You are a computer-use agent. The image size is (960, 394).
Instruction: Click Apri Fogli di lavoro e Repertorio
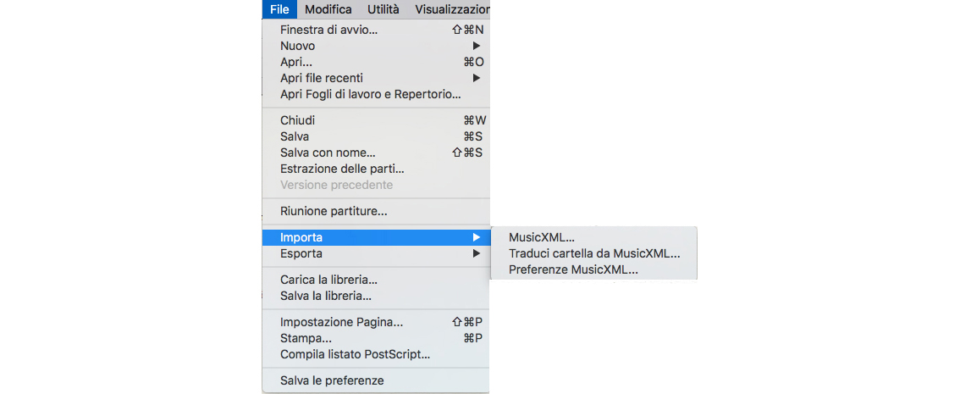pos(370,94)
